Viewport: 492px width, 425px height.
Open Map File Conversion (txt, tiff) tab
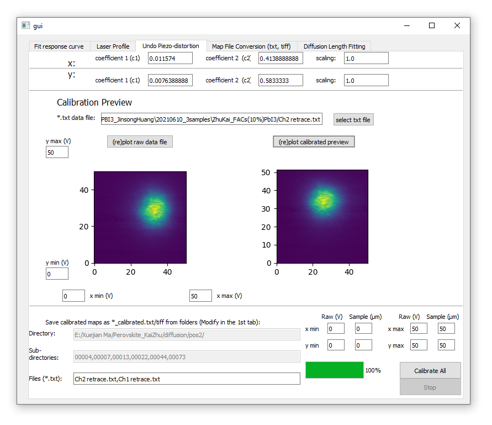point(251,46)
